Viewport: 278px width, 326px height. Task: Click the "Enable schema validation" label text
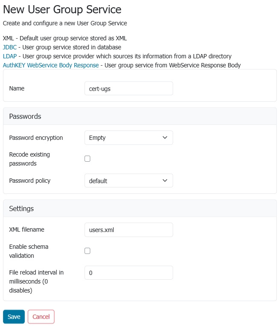(29, 251)
